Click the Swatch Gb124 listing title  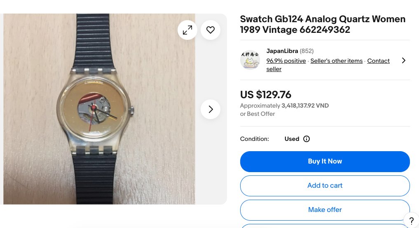(x=323, y=24)
